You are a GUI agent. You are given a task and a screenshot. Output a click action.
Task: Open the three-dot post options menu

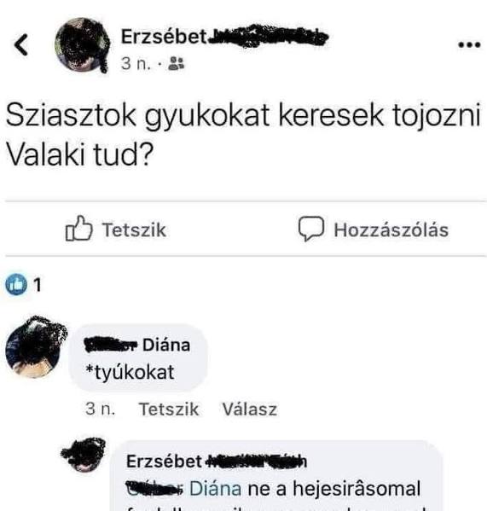pos(469,44)
